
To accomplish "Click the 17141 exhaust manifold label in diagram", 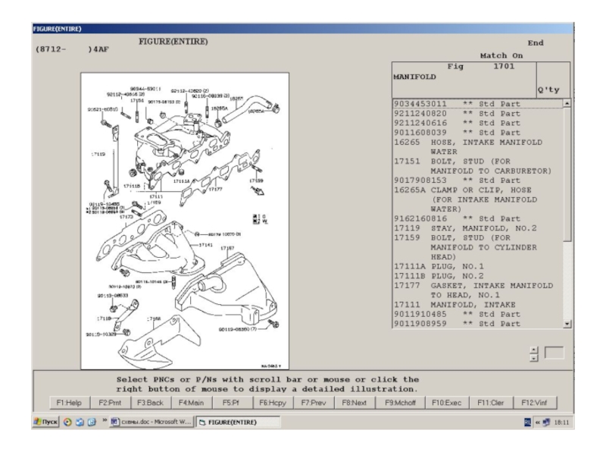I will pos(205,245).
